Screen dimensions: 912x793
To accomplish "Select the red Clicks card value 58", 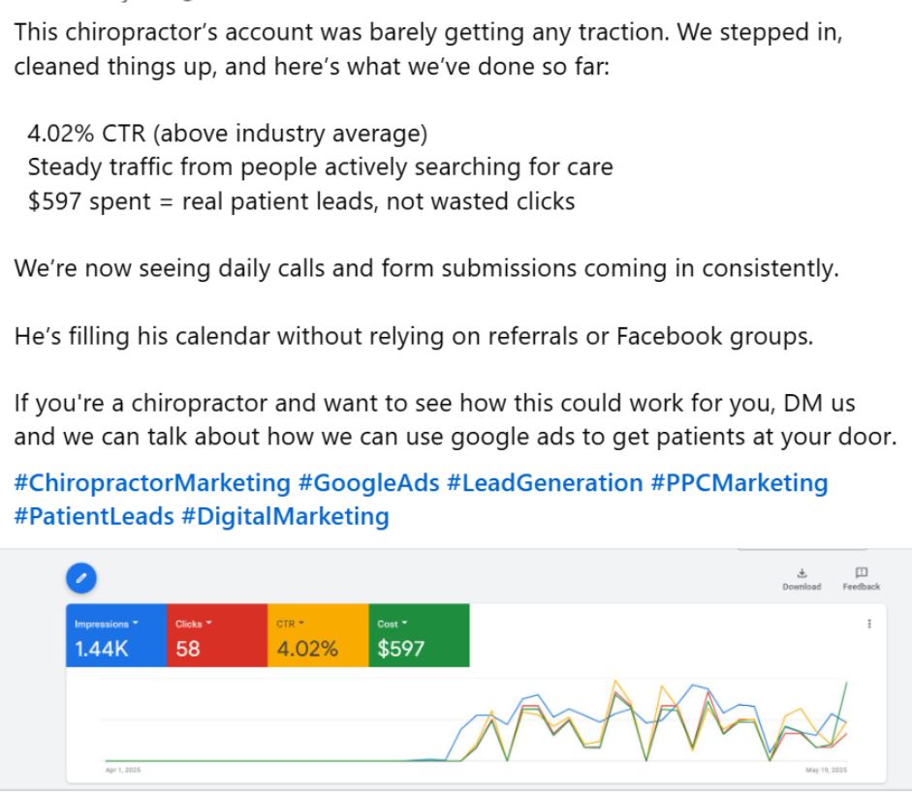I will pos(188,649).
